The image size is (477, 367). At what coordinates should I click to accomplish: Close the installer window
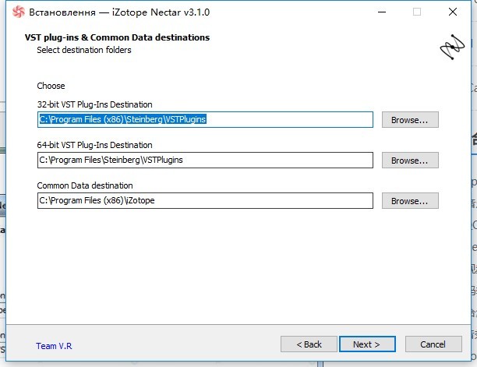[x=453, y=12]
